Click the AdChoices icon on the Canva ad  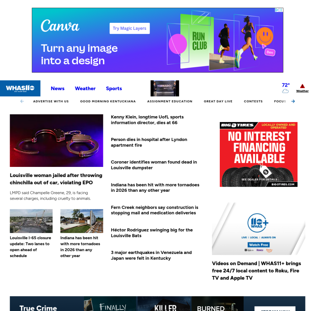coord(277,10)
